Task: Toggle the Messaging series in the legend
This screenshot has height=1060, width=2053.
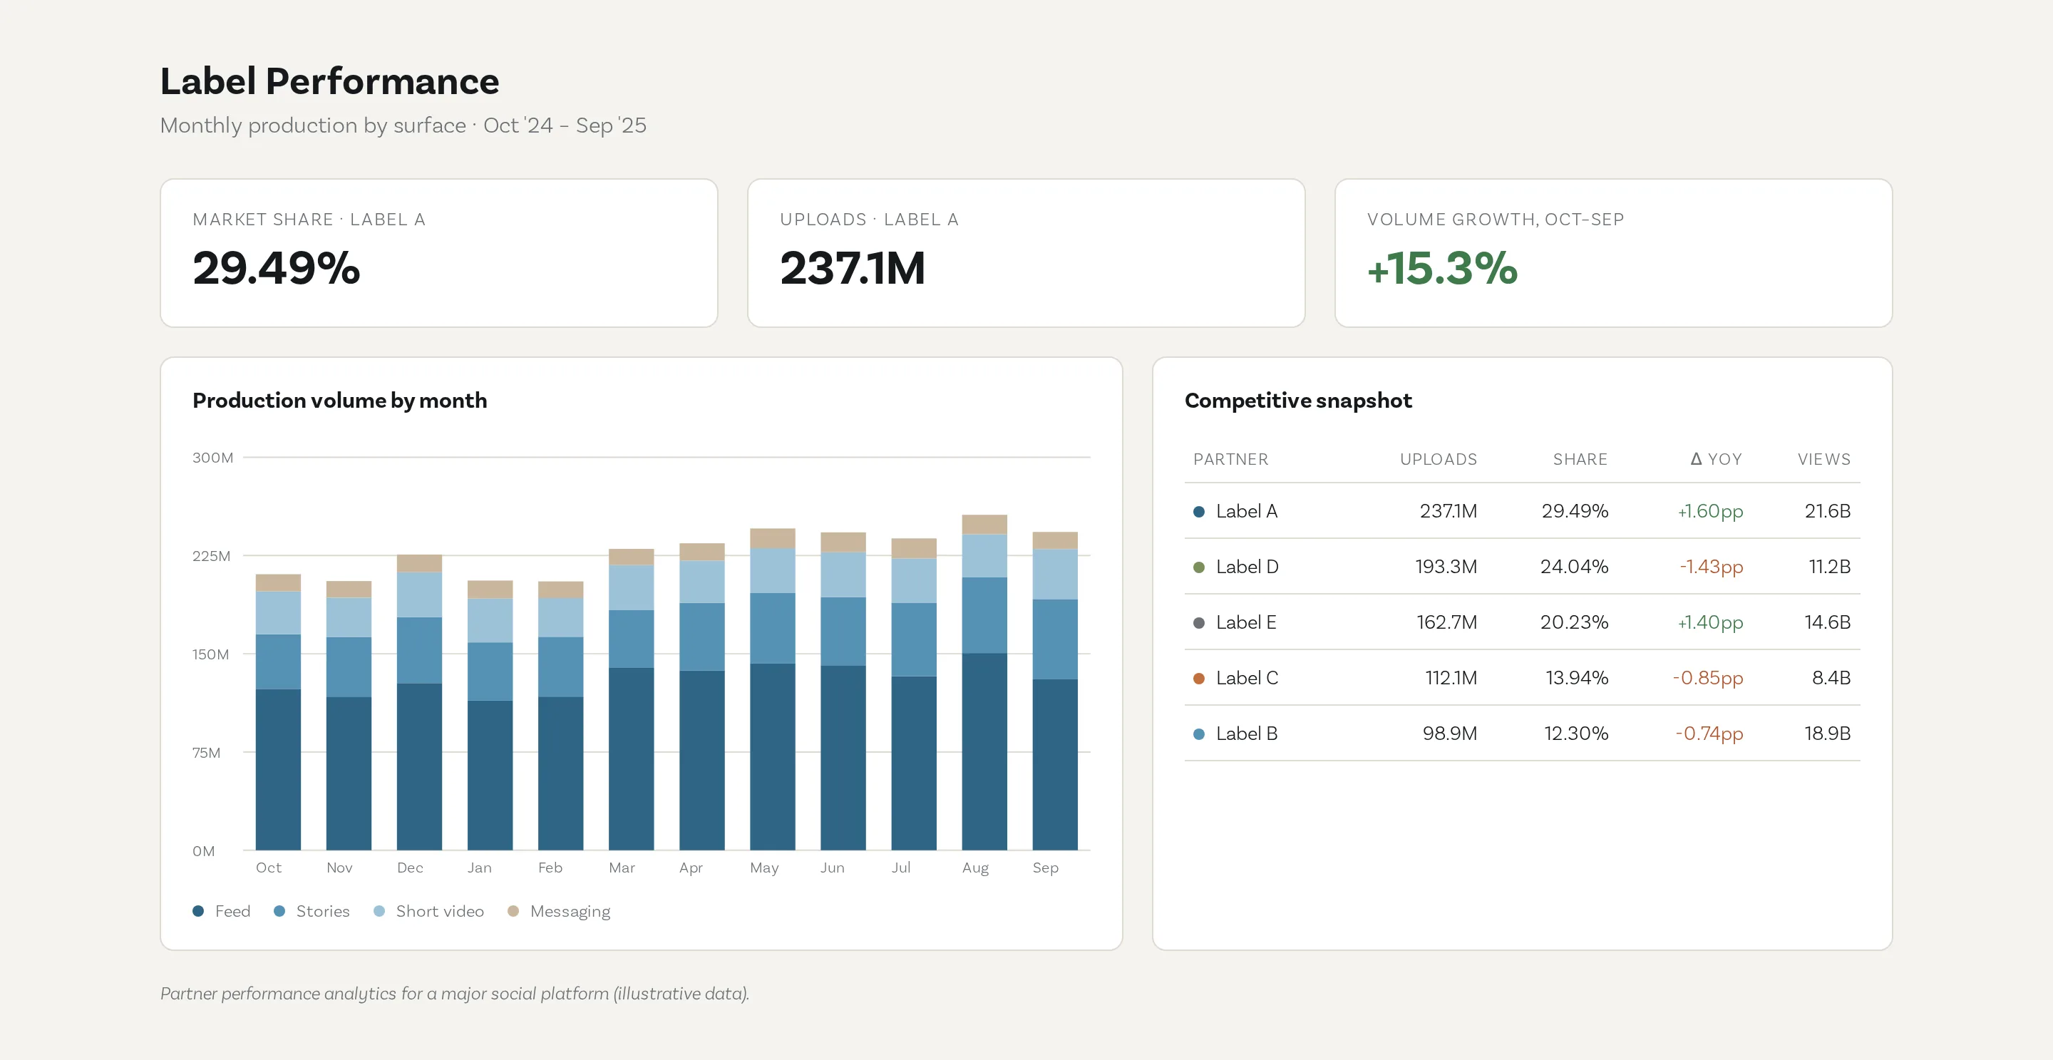Action: click(560, 911)
